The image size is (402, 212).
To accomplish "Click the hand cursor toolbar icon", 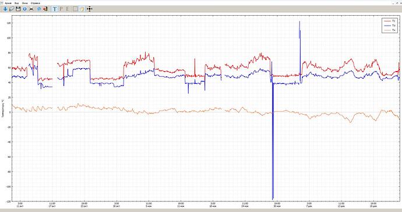I will pos(82,9).
